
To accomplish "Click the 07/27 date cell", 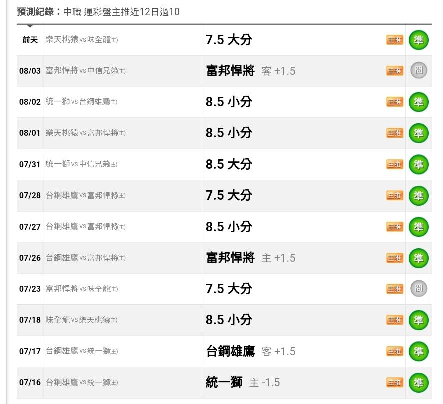I will pos(30,227).
